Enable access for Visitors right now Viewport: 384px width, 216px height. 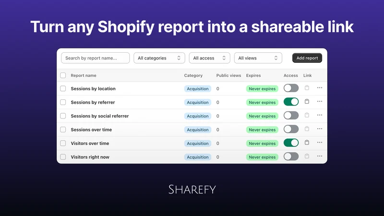click(x=291, y=156)
